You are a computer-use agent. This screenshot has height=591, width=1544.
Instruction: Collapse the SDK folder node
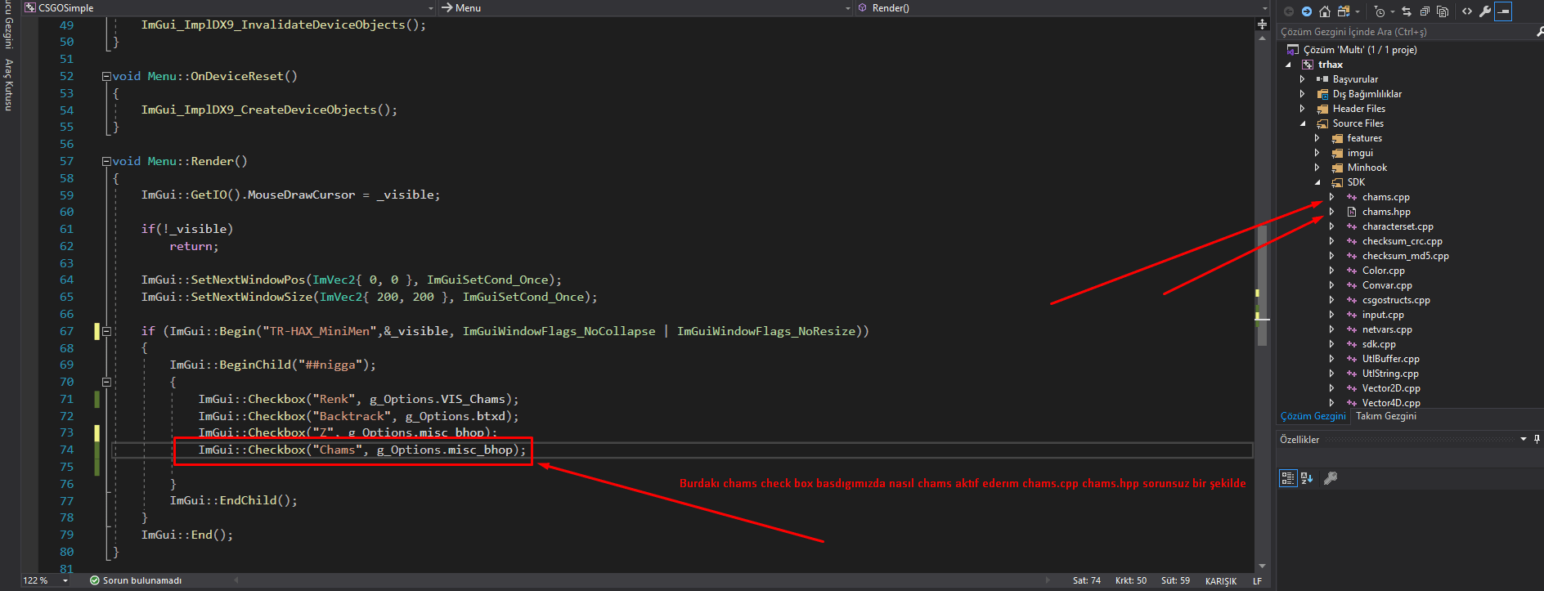tap(1318, 182)
